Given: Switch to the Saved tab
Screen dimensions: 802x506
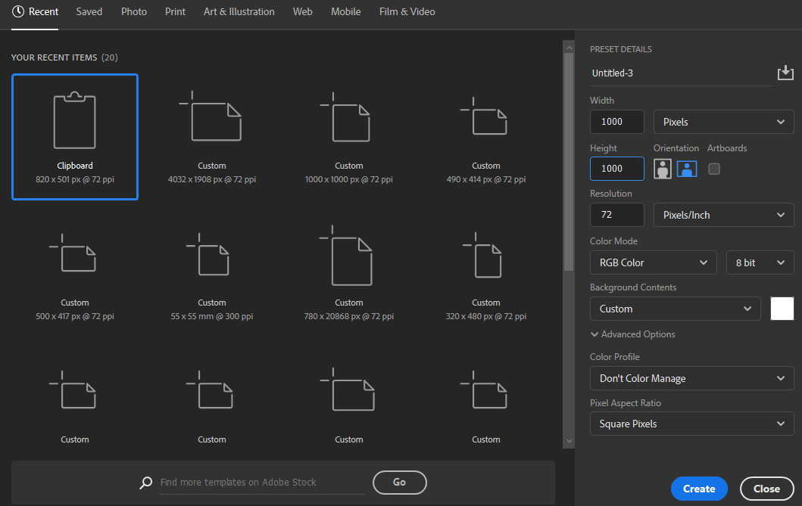Looking at the screenshot, I should pos(89,12).
